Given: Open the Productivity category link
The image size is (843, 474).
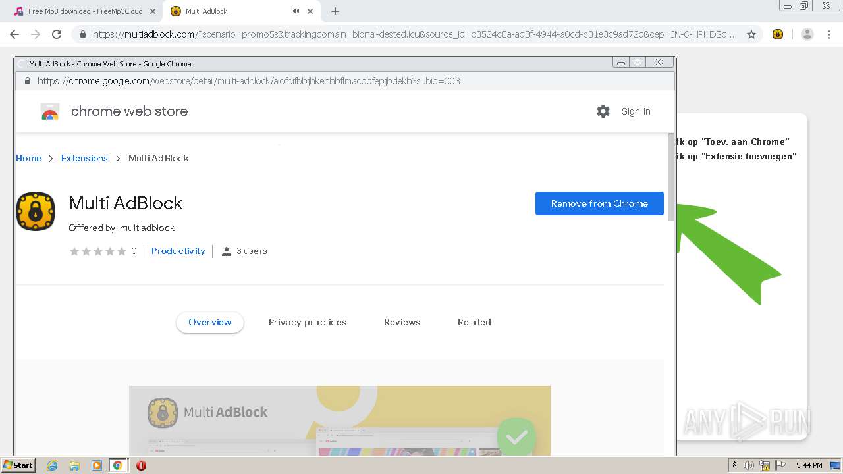Looking at the screenshot, I should point(178,251).
